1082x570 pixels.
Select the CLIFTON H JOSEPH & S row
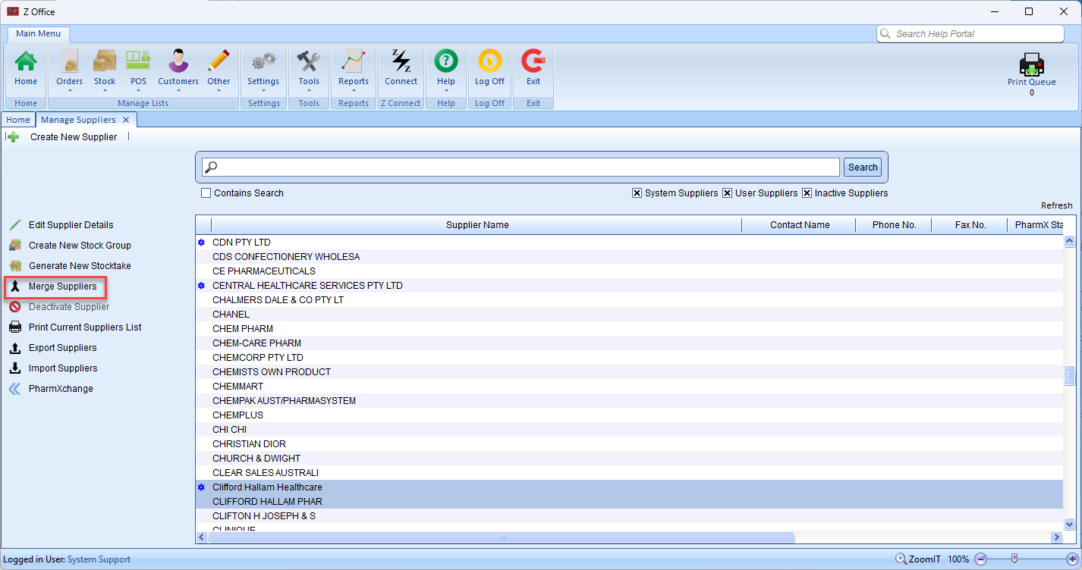[629, 516]
